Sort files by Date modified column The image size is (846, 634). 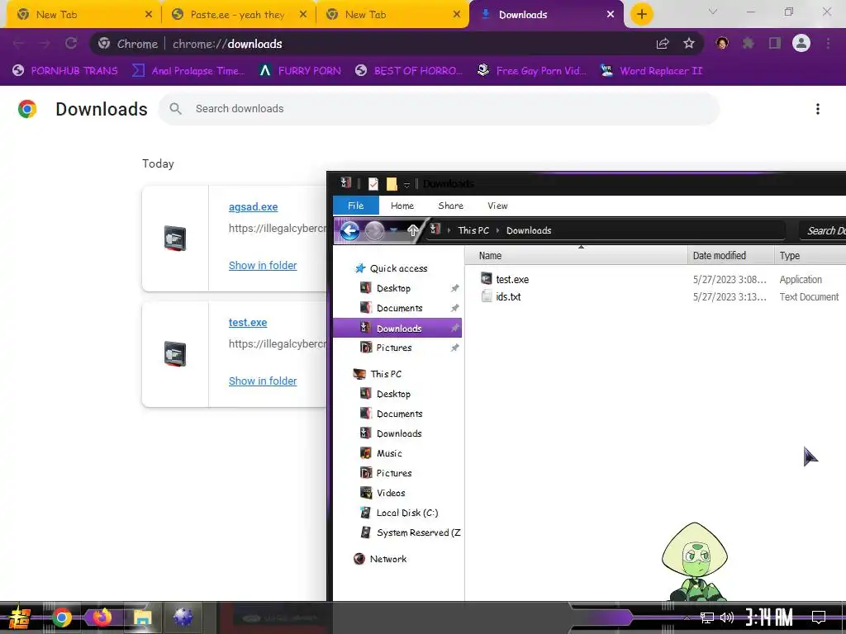click(731, 256)
